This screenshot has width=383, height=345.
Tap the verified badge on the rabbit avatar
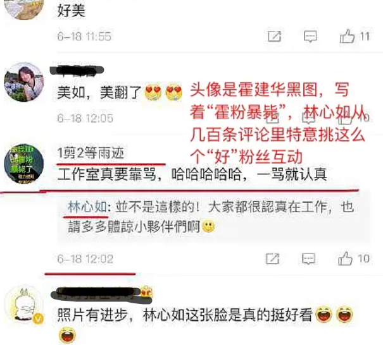pos(39,318)
